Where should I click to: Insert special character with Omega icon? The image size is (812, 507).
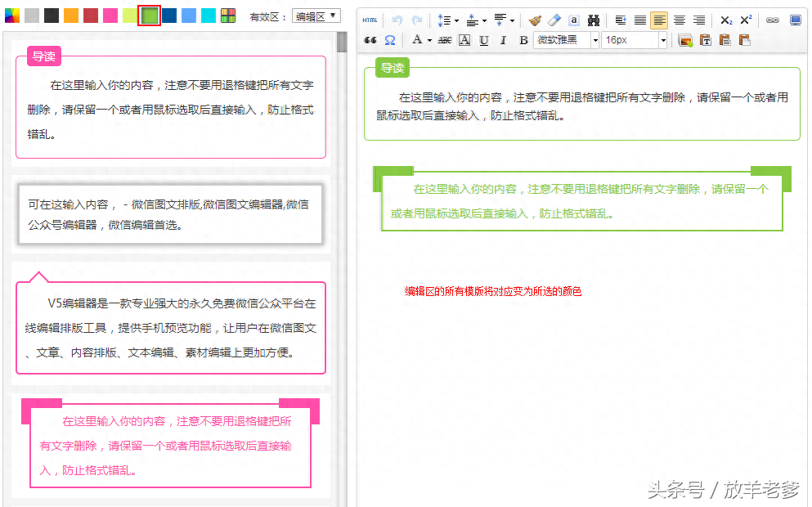(x=390, y=40)
